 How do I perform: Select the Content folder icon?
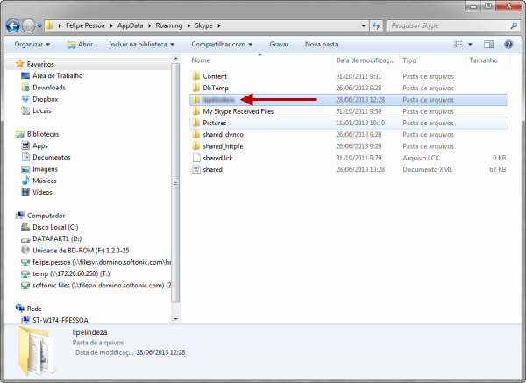tap(196, 76)
